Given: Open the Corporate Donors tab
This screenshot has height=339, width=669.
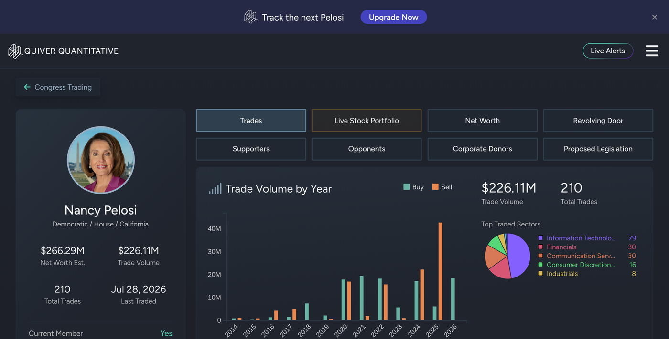Looking at the screenshot, I should (482, 149).
